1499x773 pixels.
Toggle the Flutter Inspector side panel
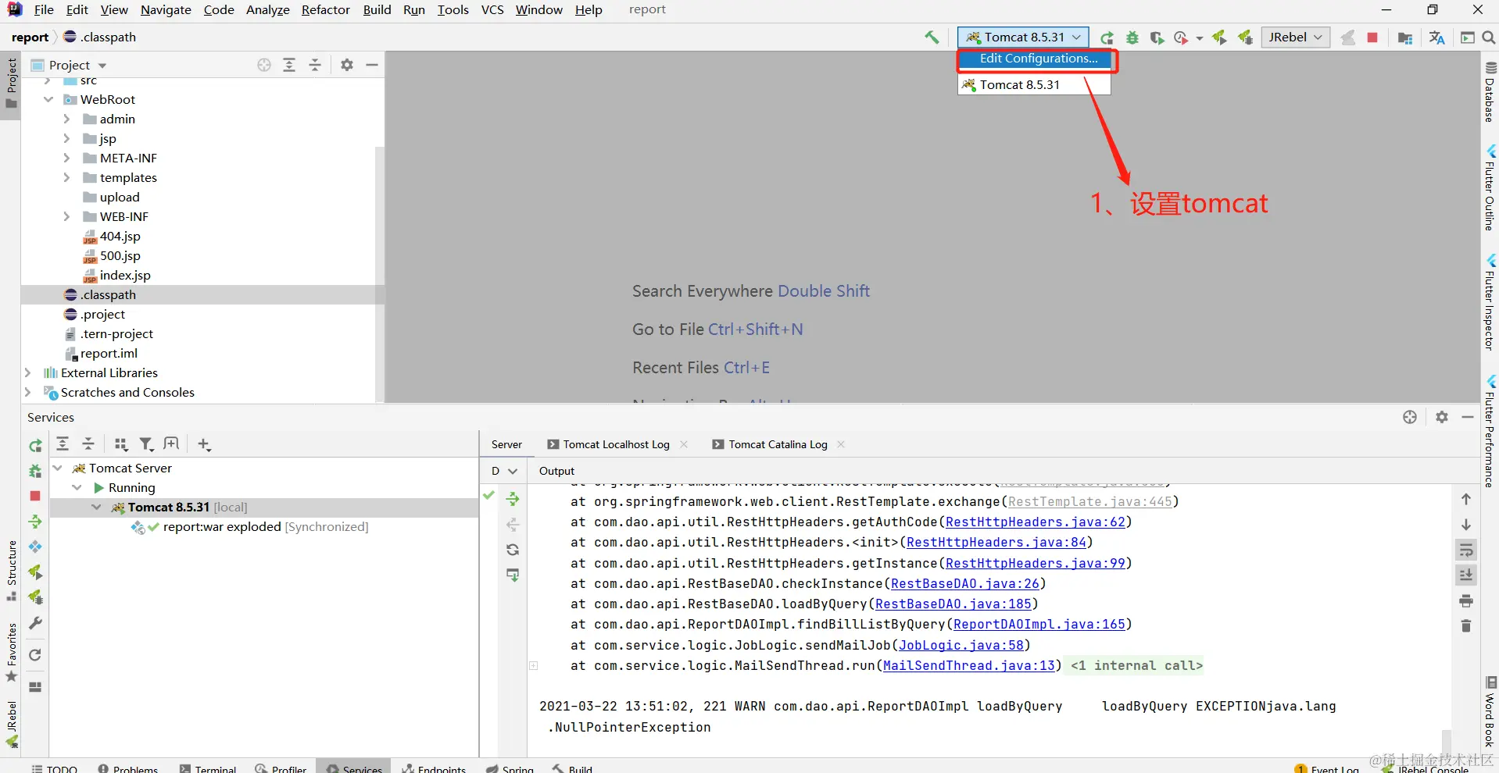[1490, 303]
